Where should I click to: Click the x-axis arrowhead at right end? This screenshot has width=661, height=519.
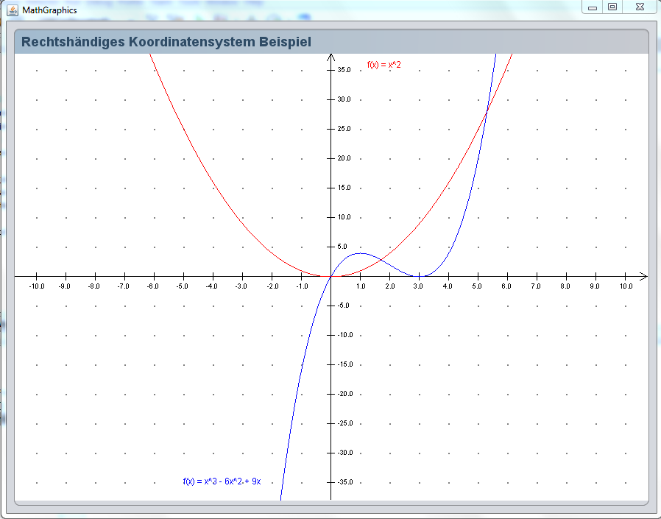643,276
